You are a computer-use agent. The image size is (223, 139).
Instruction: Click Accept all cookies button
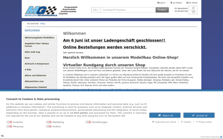tap(199, 115)
